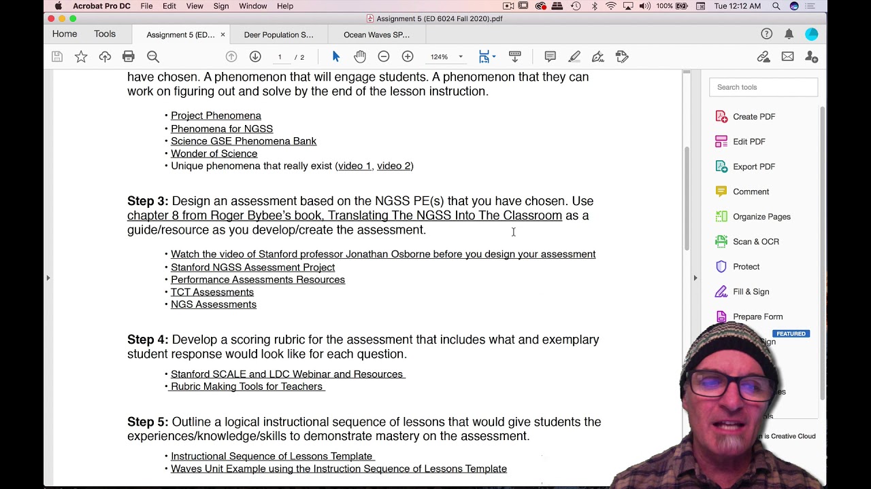Bookmark the file with the star icon
Screen dimensions: 871x489
81,57
